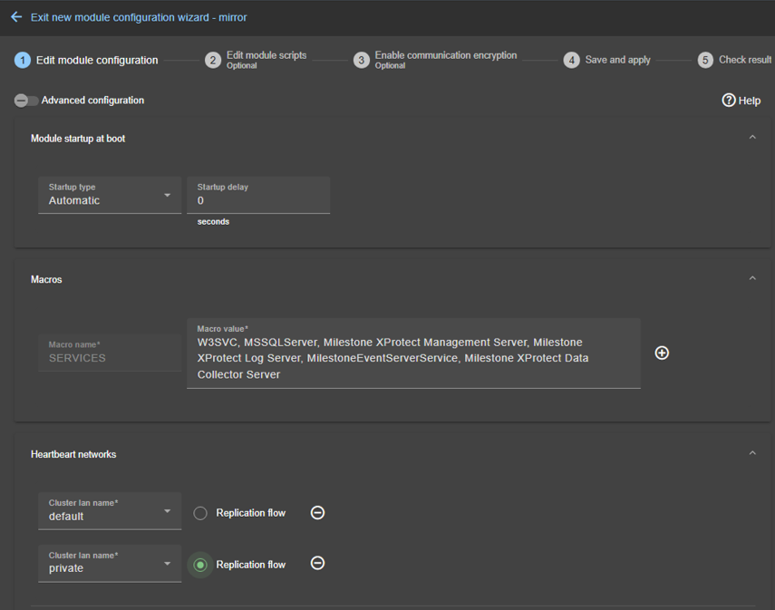Click step 5 circle icon
Screen dimensions: 775x610
(705, 61)
